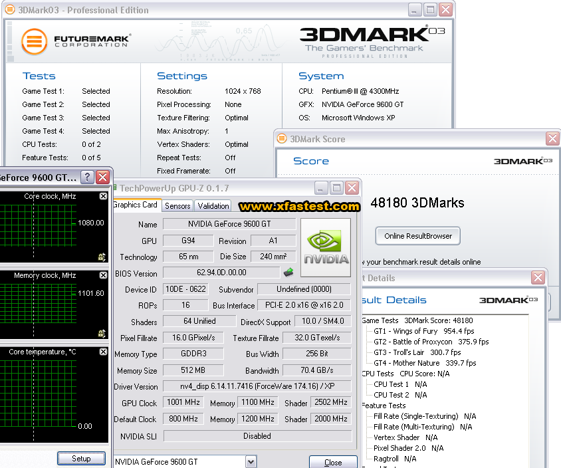Select the CPU Test 2 tree row
The height and width of the screenshot is (468, 561).
(400, 395)
